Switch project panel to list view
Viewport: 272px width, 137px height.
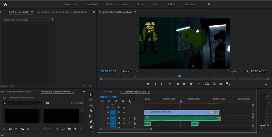pyautogui.click(x=10, y=129)
